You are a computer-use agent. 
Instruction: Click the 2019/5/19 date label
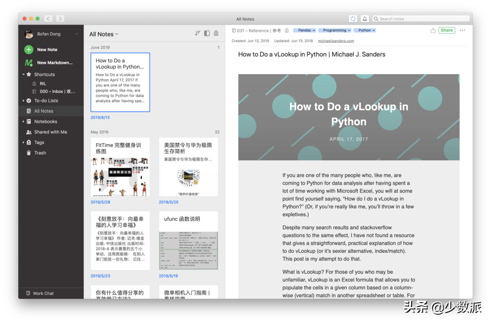(x=168, y=276)
